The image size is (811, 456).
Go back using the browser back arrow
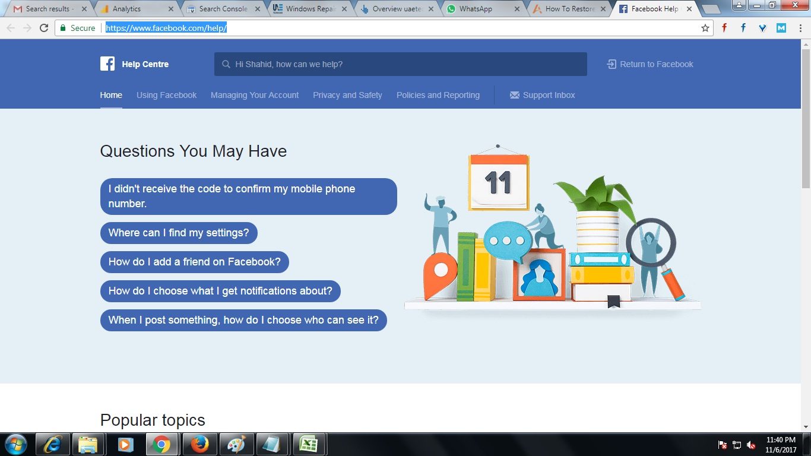[11, 28]
